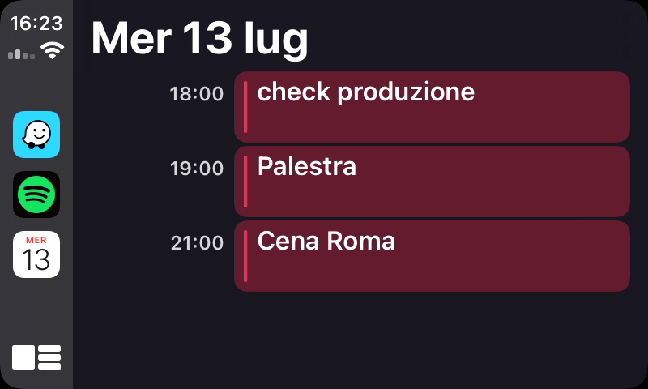The image size is (648, 389).
Task: Open the 'Palestra' event details
Action: coord(432,182)
